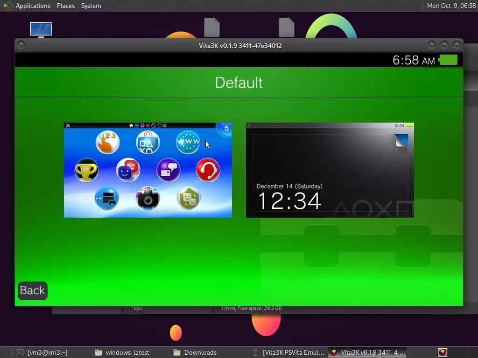Click the red Party headset icon
Screen dimensions: 478x358
[x=208, y=170]
